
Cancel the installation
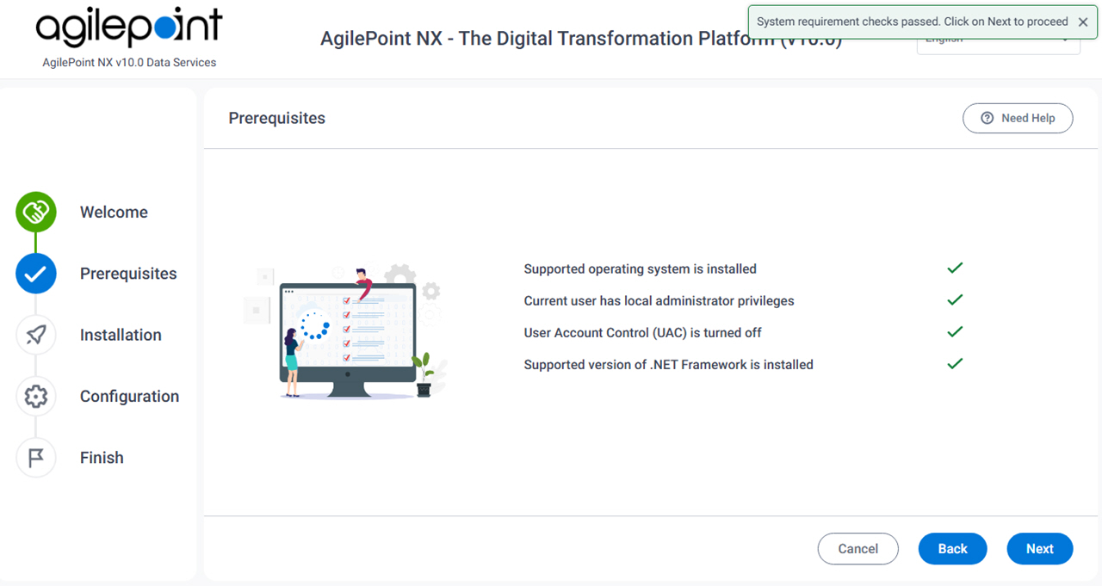(858, 549)
